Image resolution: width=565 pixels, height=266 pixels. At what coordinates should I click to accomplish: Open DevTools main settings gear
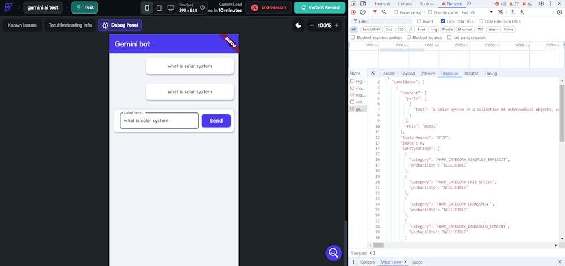(541, 3)
